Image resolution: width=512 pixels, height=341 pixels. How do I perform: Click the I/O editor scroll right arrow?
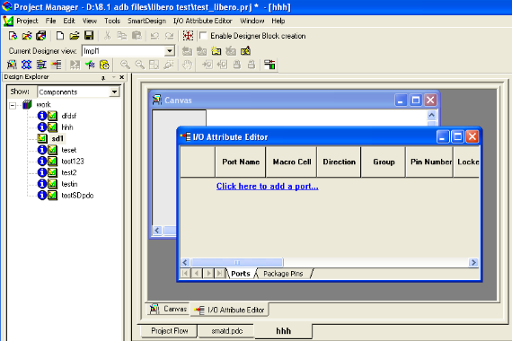[x=473, y=262]
